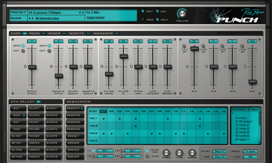Image resolution: width=272 pixels, height=163 pixels.
Task: Toggle the EDIT LED button
Action: point(143,11)
